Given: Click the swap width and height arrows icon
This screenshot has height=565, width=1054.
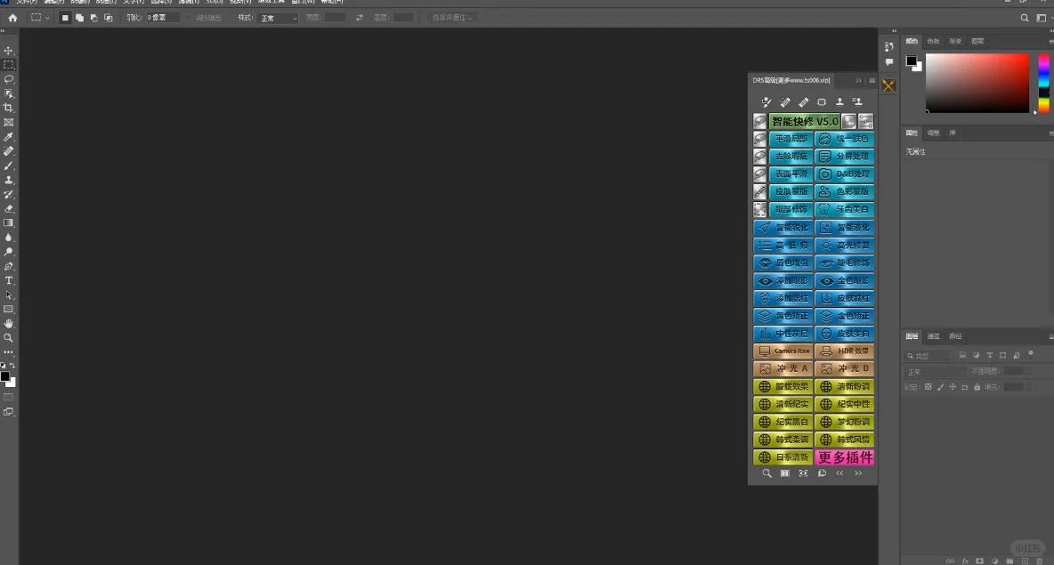Looking at the screenshot, I should click(359, 18).
